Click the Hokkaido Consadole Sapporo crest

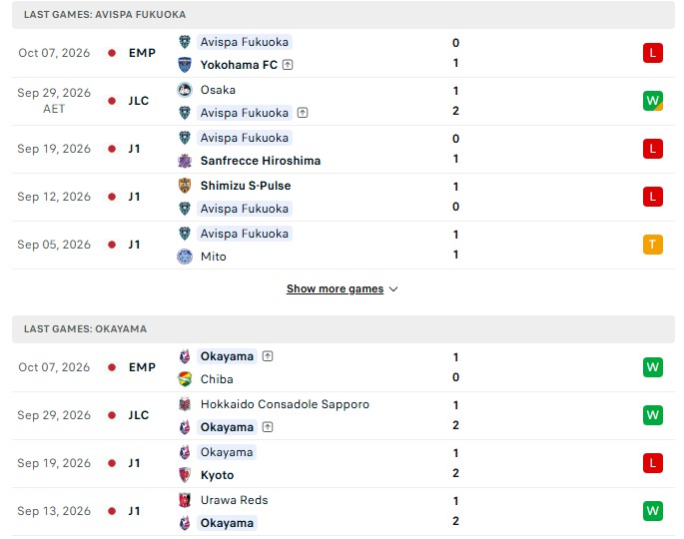click(185, 404)
